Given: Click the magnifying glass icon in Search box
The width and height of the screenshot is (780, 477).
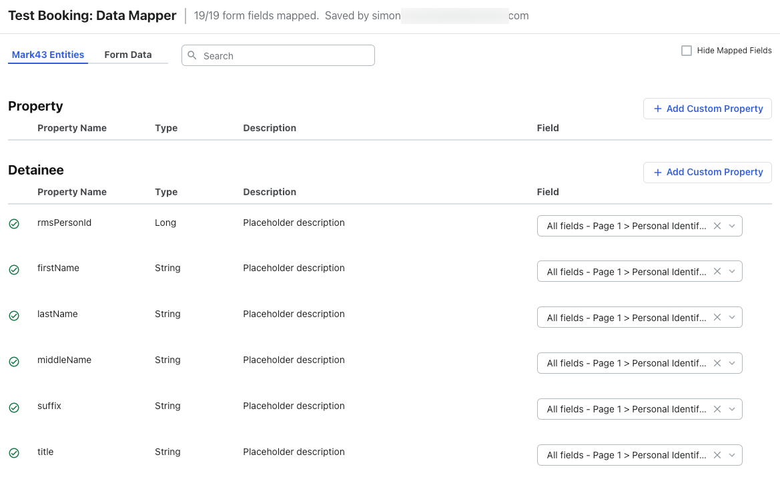Looking at the screenshot, I should coord(191,55).
